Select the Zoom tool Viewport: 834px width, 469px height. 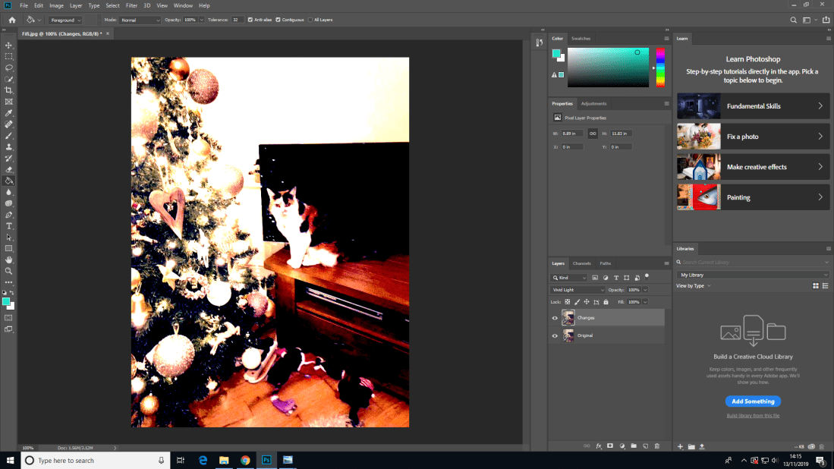click(9, 270)
